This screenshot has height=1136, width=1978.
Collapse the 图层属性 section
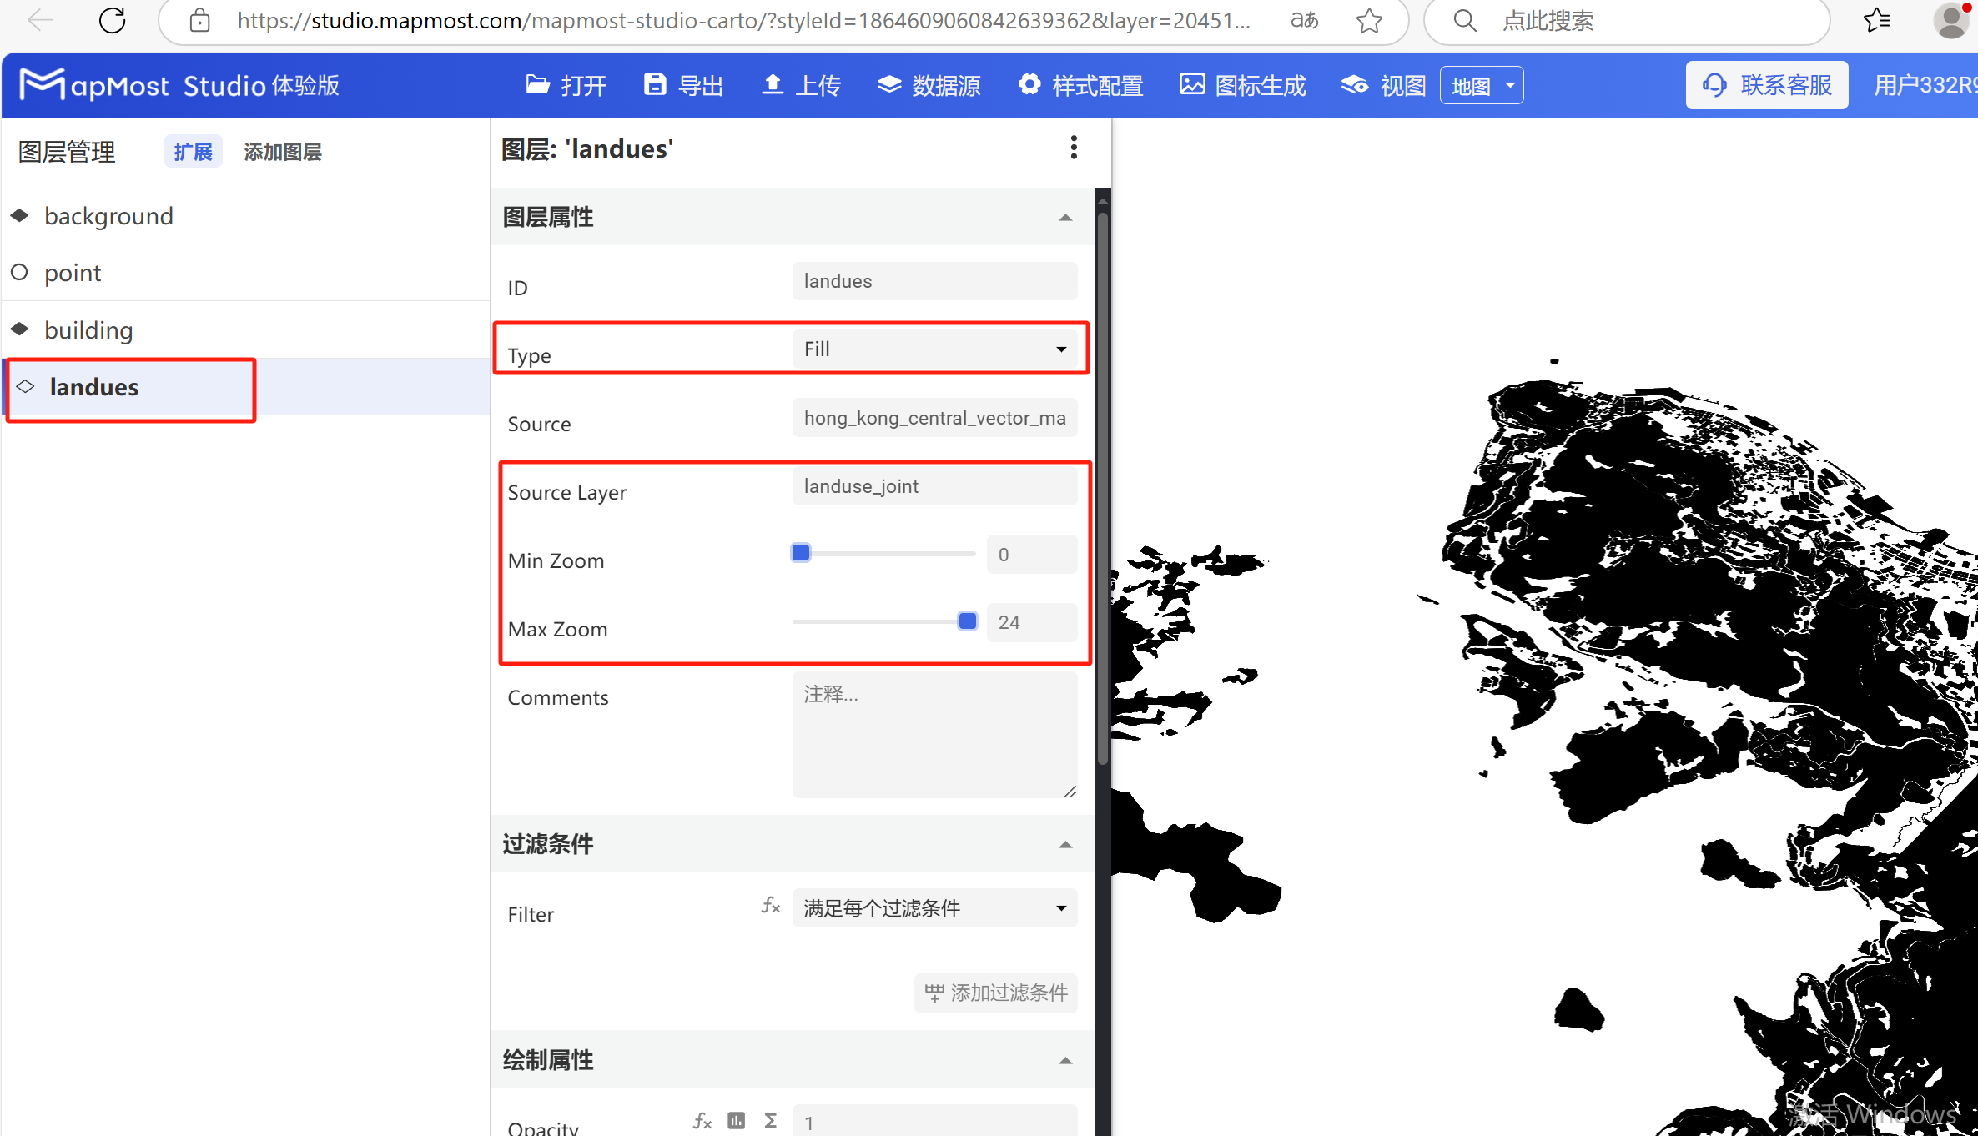1065,217
